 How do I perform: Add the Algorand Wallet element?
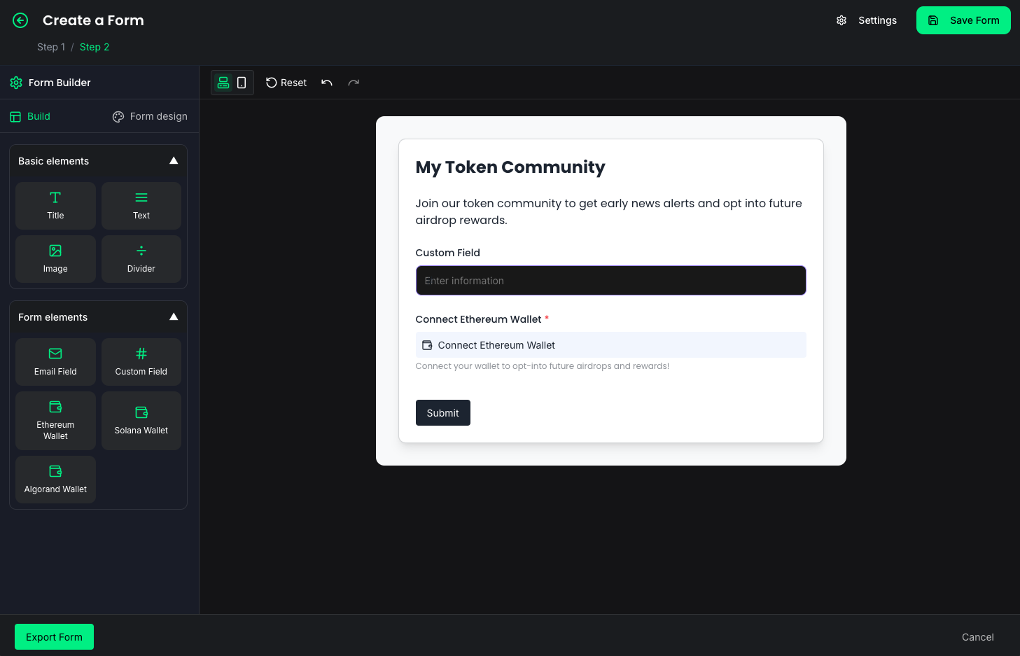[x=55, y=480]
